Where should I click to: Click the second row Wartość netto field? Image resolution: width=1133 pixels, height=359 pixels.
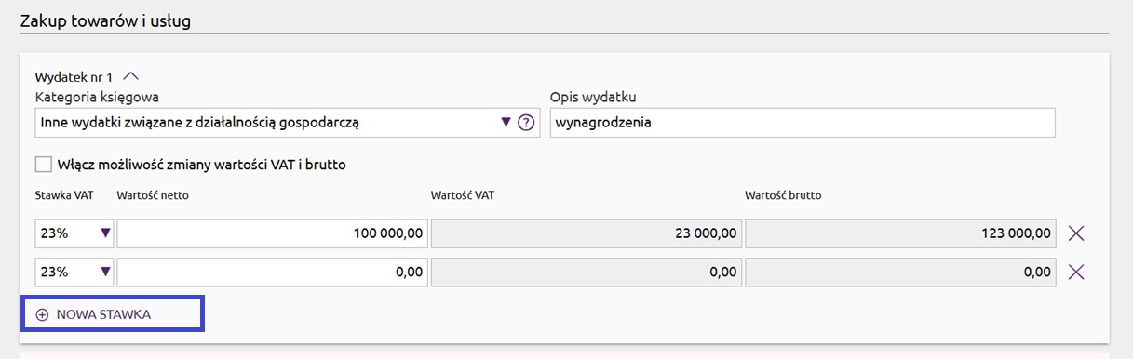click(x=272, y=273)
